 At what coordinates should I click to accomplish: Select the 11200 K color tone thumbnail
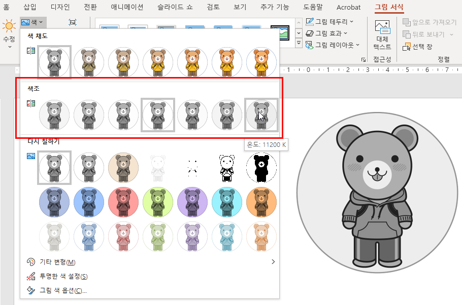pyautogui.click(x=261, y=115)
